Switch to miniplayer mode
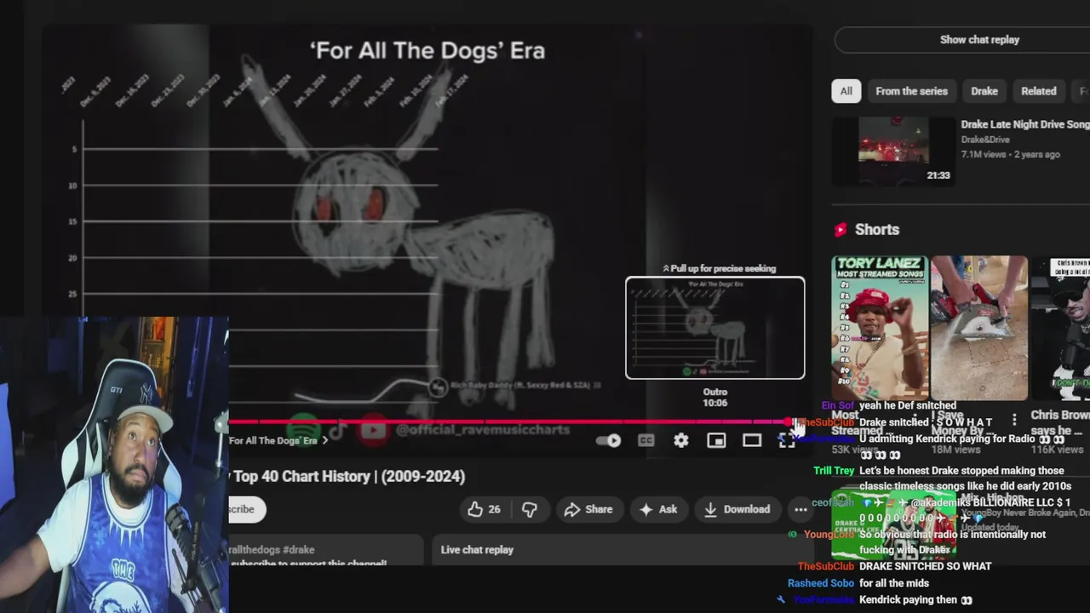This screenshot has width=1090, height=613. pos(716,440)
